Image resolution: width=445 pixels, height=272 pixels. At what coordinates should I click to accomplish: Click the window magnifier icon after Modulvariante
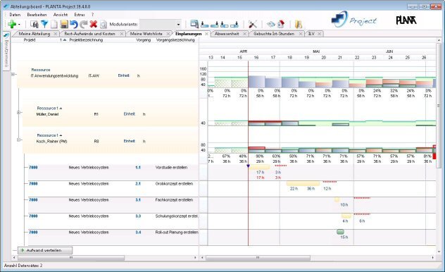(x=194, y=25)
